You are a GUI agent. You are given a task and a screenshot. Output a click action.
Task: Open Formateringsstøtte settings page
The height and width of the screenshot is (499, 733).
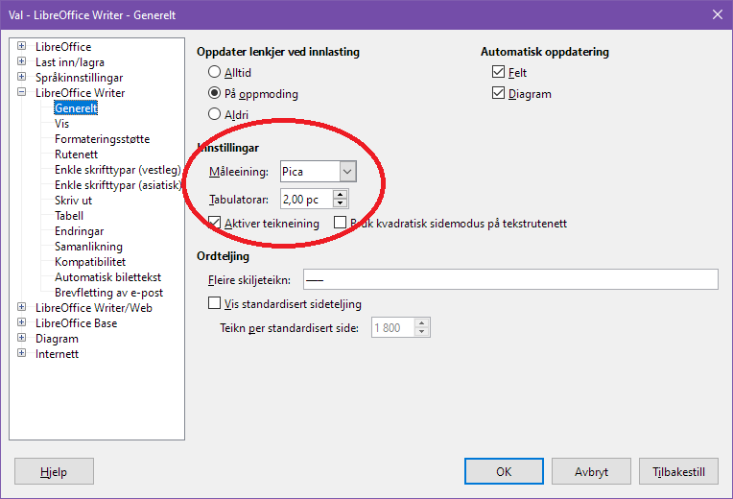102,139
